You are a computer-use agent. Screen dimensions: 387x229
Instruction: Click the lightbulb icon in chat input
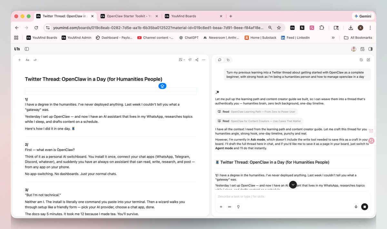238,207
